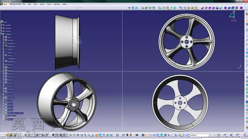248x139 pixels.
Task: Click the Normal View icon
Action: coord(92,135)
